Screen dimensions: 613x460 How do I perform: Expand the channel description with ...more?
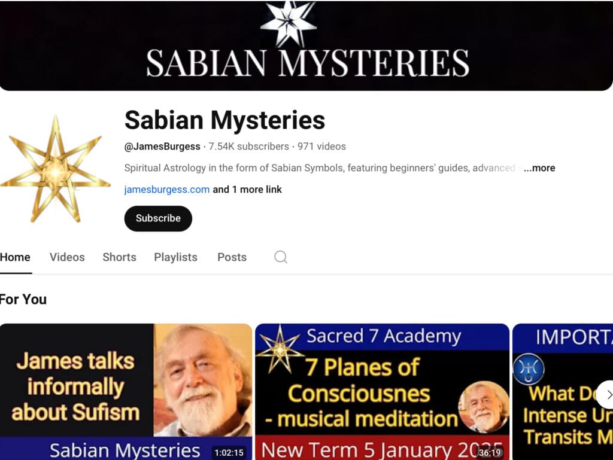coord(539,168)
